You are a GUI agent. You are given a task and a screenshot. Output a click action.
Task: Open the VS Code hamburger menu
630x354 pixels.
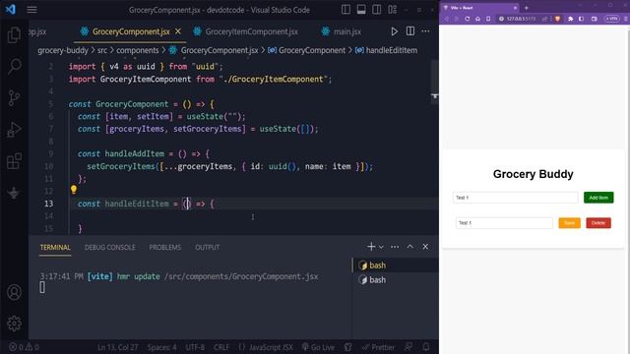point(31,10)
